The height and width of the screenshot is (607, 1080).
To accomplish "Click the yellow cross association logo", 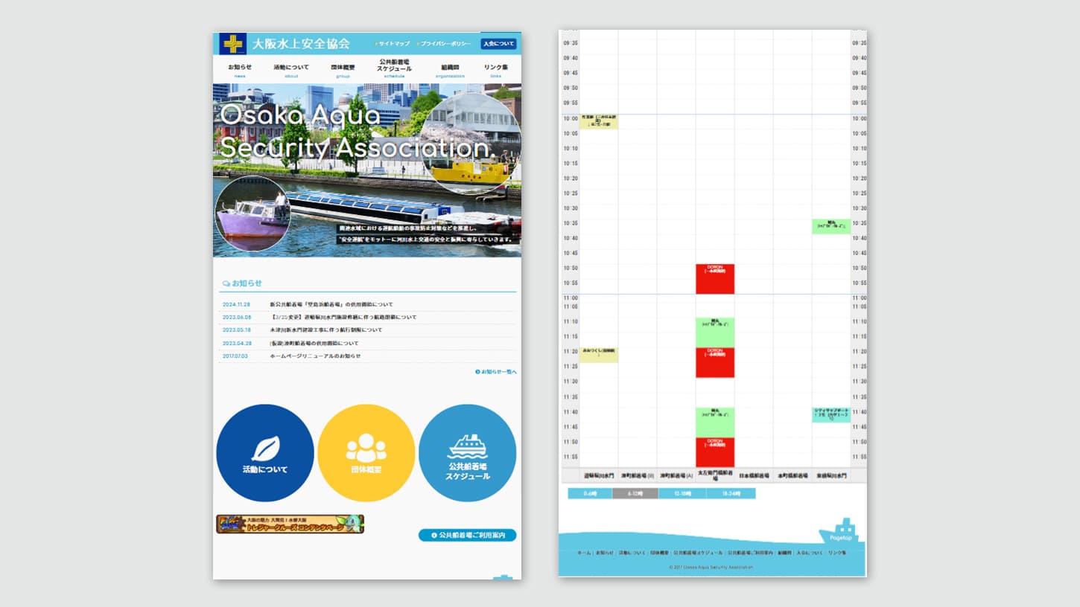I will [233, 44].
